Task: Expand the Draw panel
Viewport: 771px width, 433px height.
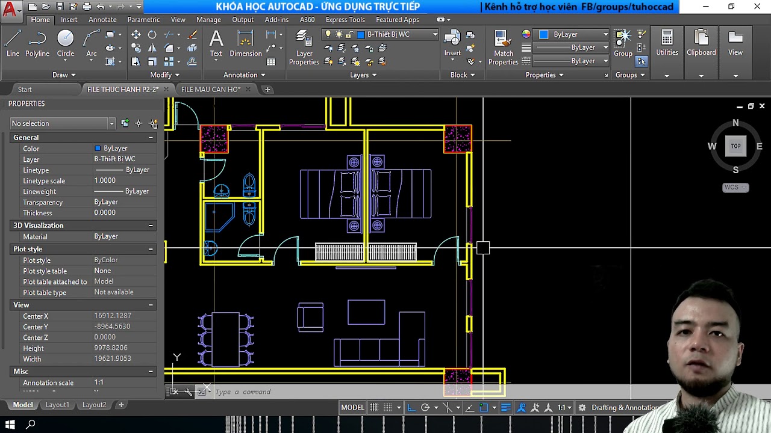Action: (x=64, y=75)
